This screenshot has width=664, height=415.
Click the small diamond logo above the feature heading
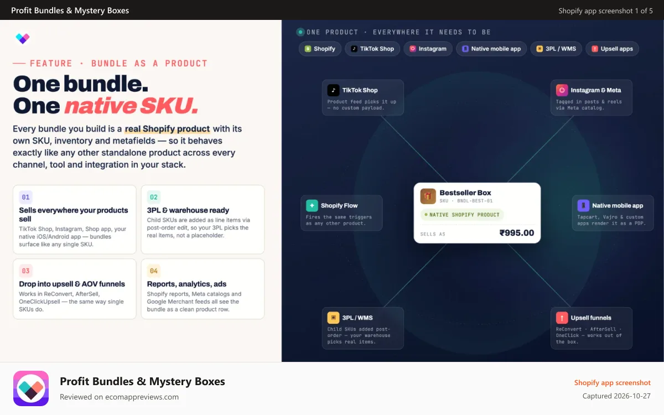tap(23, 38)
